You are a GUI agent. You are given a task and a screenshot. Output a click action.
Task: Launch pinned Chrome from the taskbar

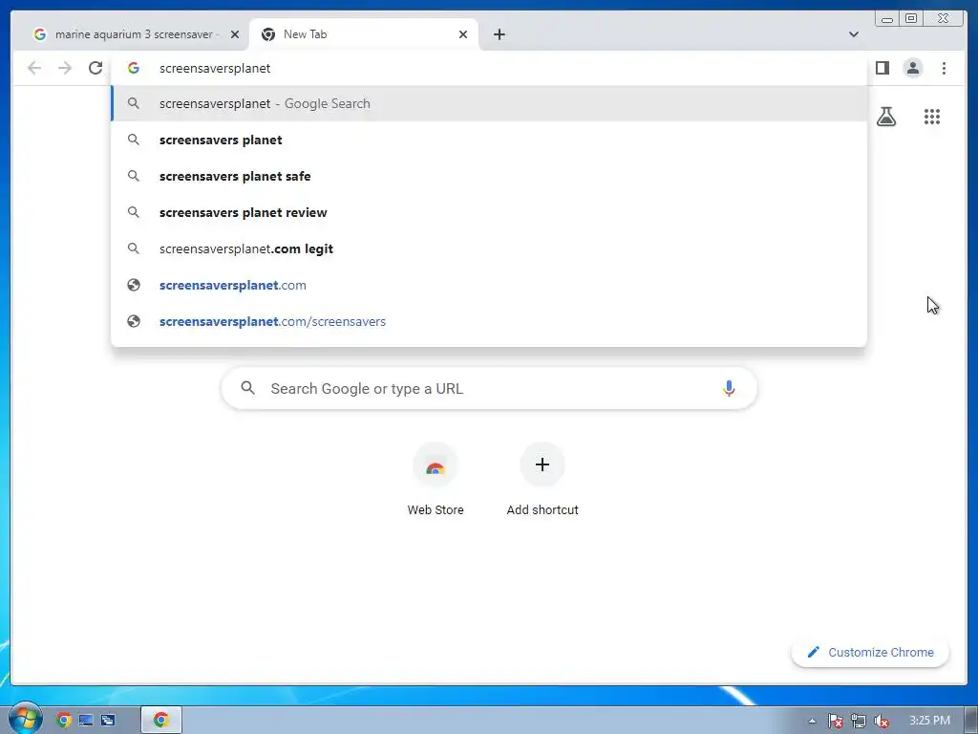pyautogui.click(x=63, y=721)
